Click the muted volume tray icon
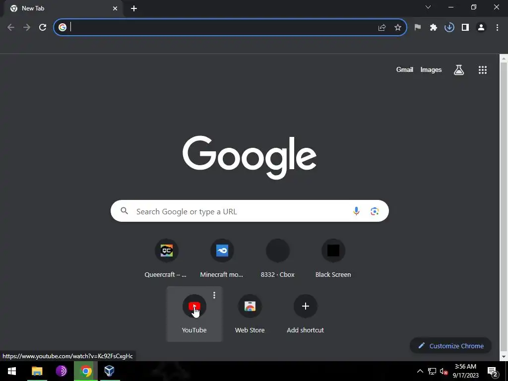Viewport: 508px width, 381px height. click(444, 371)
